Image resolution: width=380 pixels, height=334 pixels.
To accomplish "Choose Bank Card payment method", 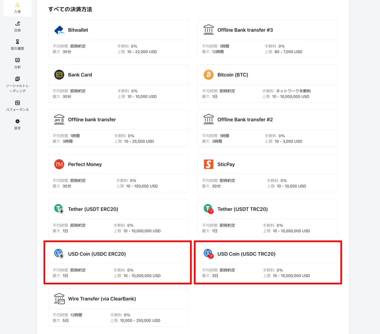I will tap(118, 83).
